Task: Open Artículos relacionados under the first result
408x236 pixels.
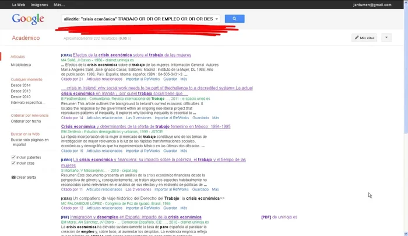Action: (x=104, y=79)
